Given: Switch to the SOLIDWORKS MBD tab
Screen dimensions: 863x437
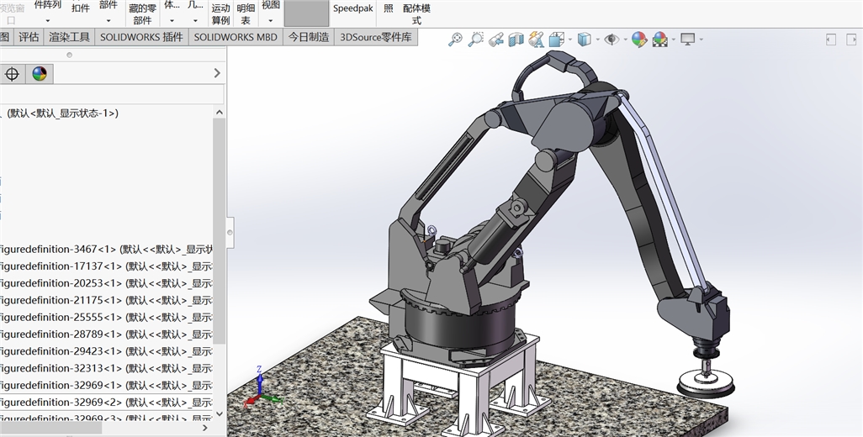Looking at the screenshot, I should click(235, 37).
